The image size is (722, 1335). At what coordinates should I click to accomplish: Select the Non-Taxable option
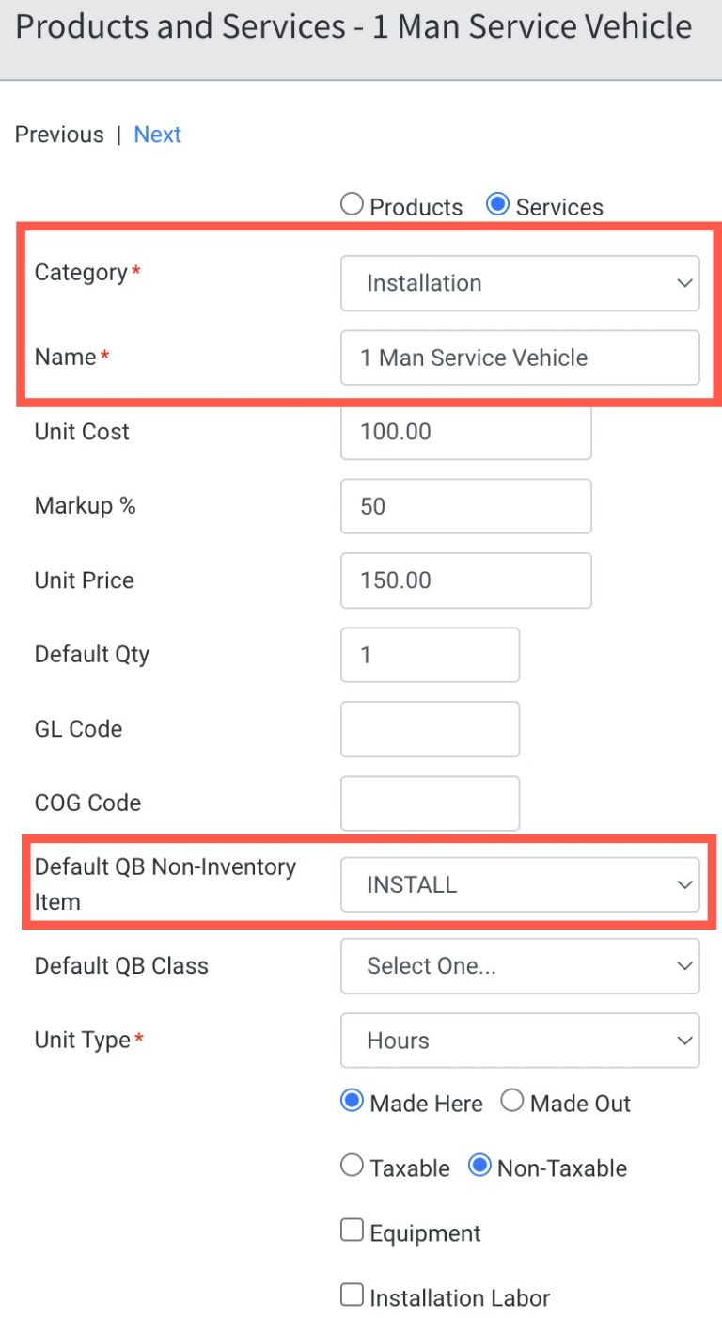[x=479, y=1166]
